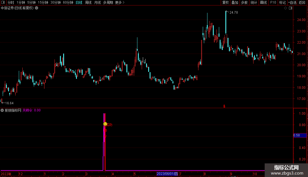
Task: Switch to 月线 monthly chart
Action: [97, 2]
